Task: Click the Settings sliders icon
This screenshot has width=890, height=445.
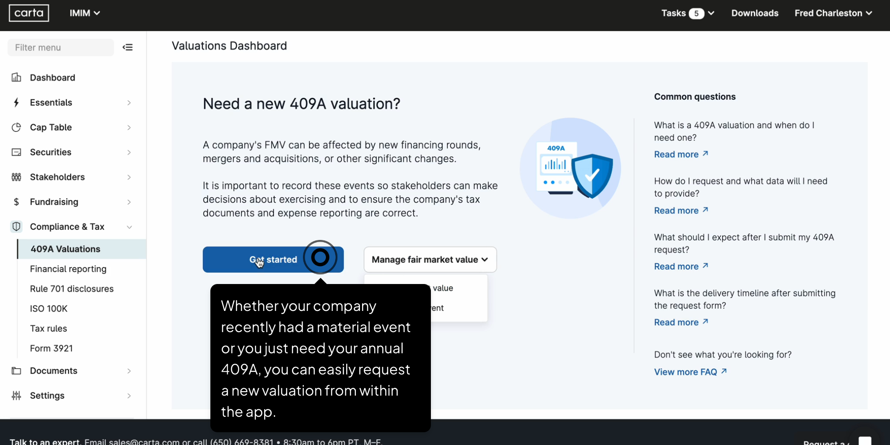Action: 16,396
